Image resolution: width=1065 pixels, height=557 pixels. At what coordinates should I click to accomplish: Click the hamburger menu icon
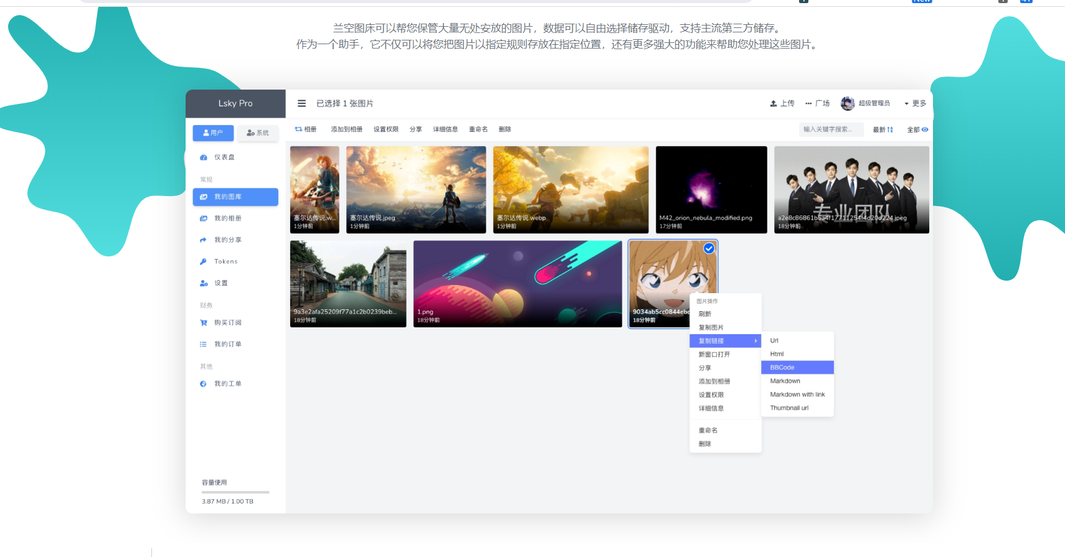click(x=301, y=103)
